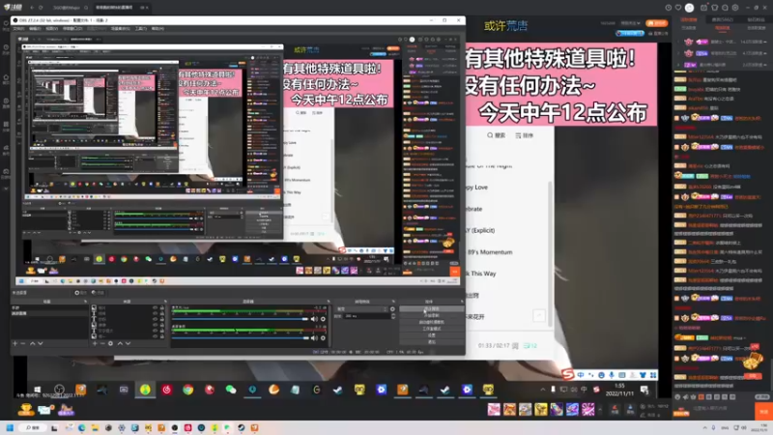The image size is (773, 435).
Task: Click the 开始直播 button in OBS controls
Action: coord(431,308)
